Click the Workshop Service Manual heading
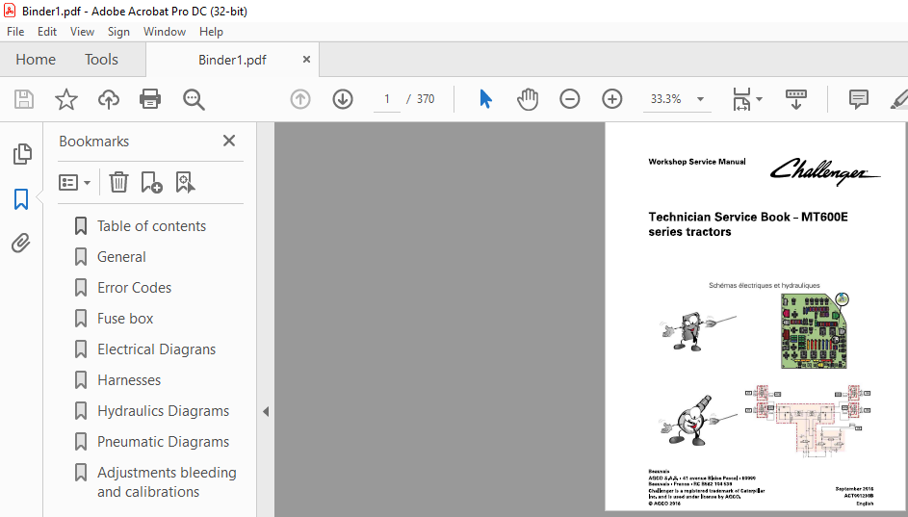This screenshot has width=908, height=517. (x=696, y=162)
